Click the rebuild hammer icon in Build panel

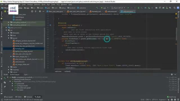(x=5, y=78)
